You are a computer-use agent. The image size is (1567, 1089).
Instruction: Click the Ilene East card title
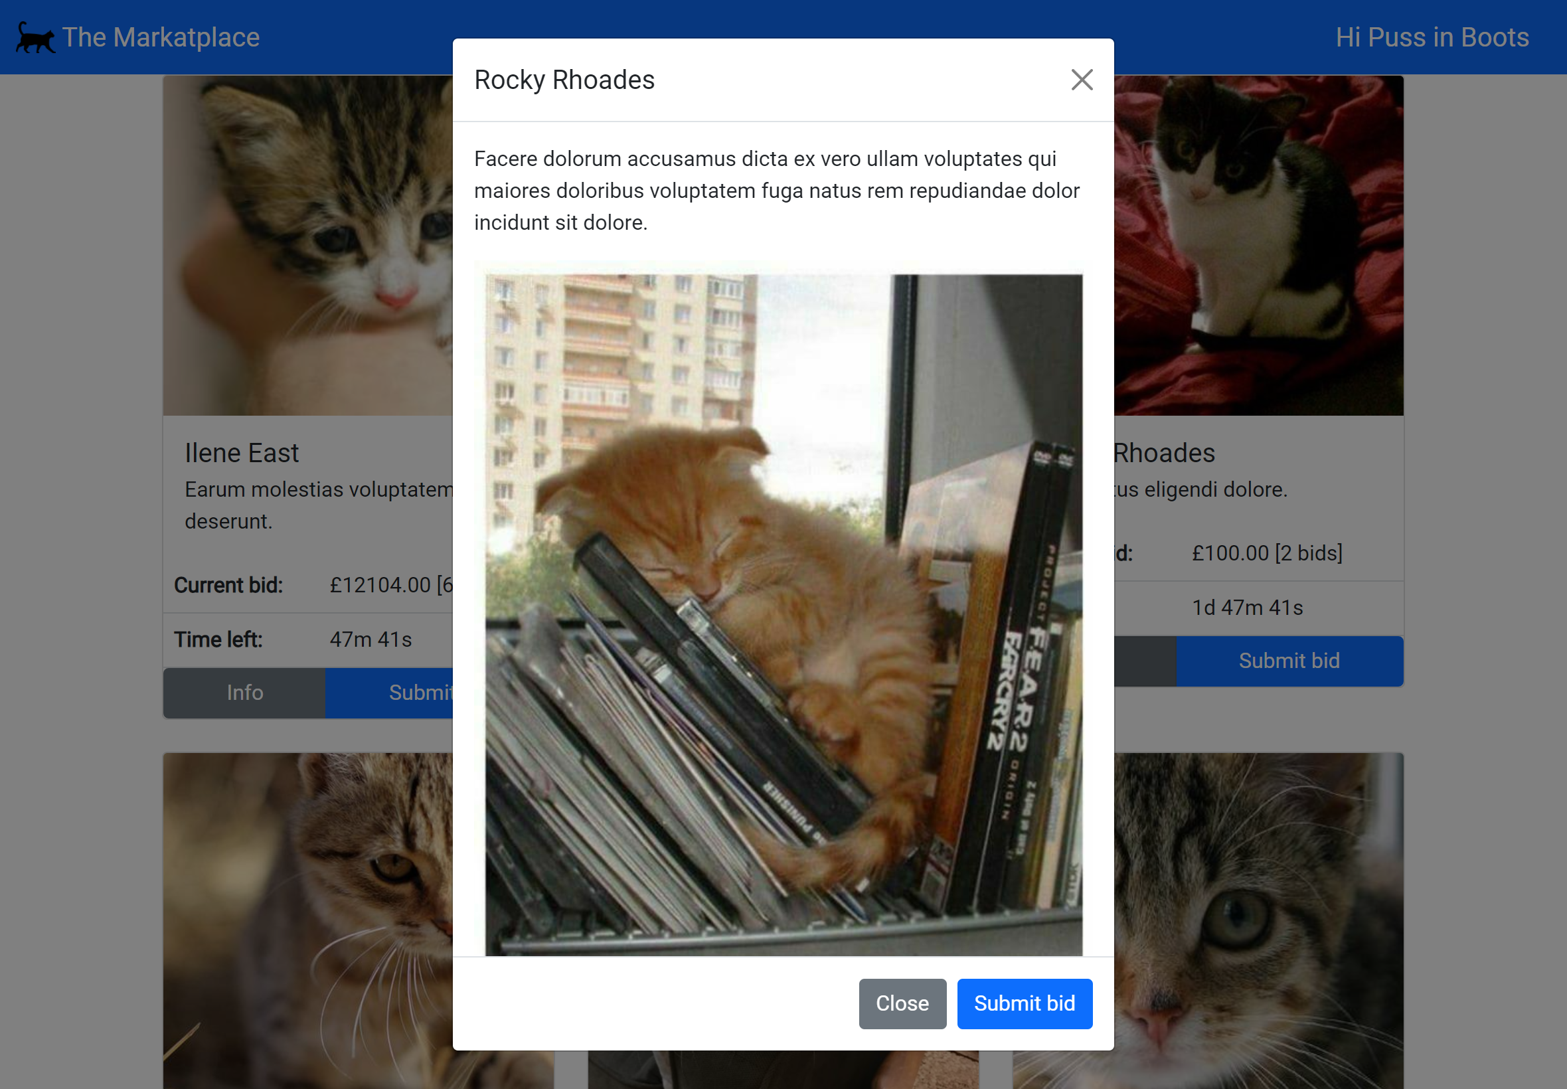[x=242, y=453]
